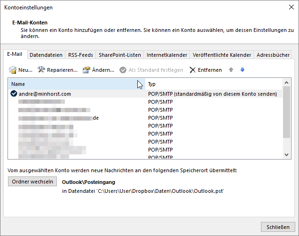Click the Reparieren tools icon
Viewport: 299px width, 236px height.
pyautogui.click(x=41, y=69)
